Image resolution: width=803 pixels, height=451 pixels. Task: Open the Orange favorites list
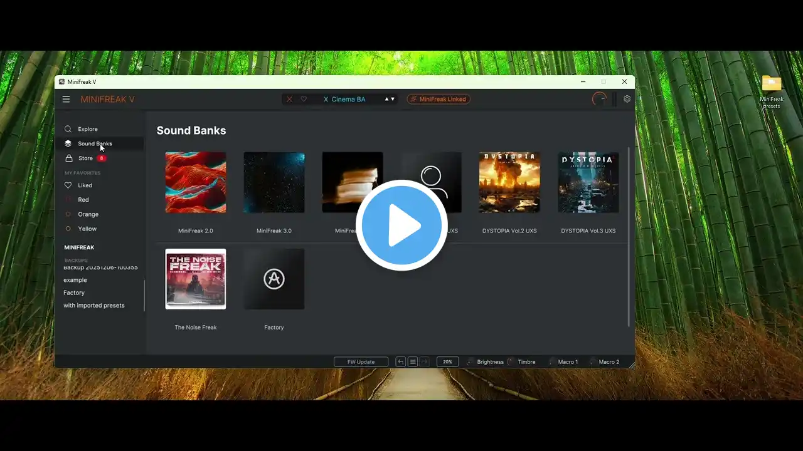[x=88, y=214]
